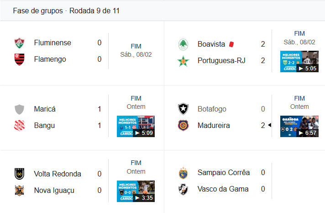Click the Boavista tree logo
Viewport: 325px width, 213px height.
183,44
